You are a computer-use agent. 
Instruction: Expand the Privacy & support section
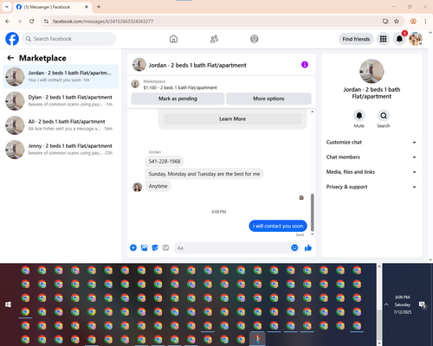coord(372,187)
